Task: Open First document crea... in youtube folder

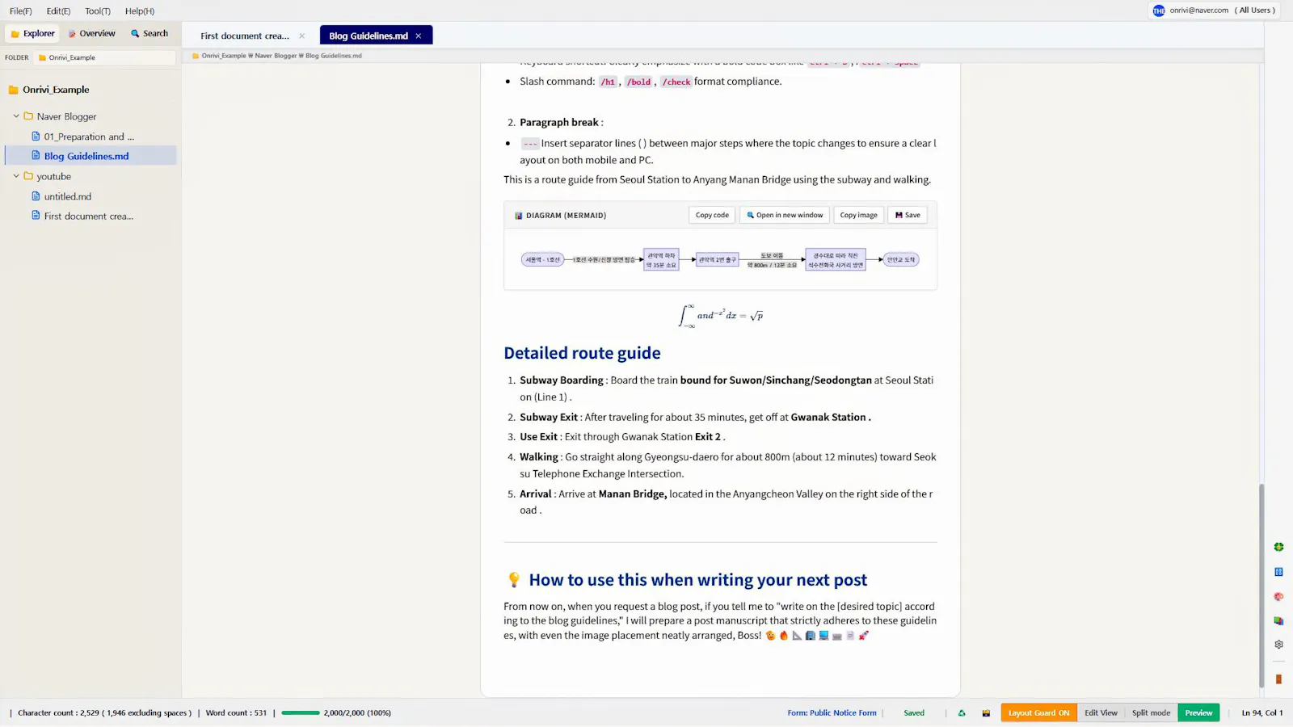Action: click(89, 216)
